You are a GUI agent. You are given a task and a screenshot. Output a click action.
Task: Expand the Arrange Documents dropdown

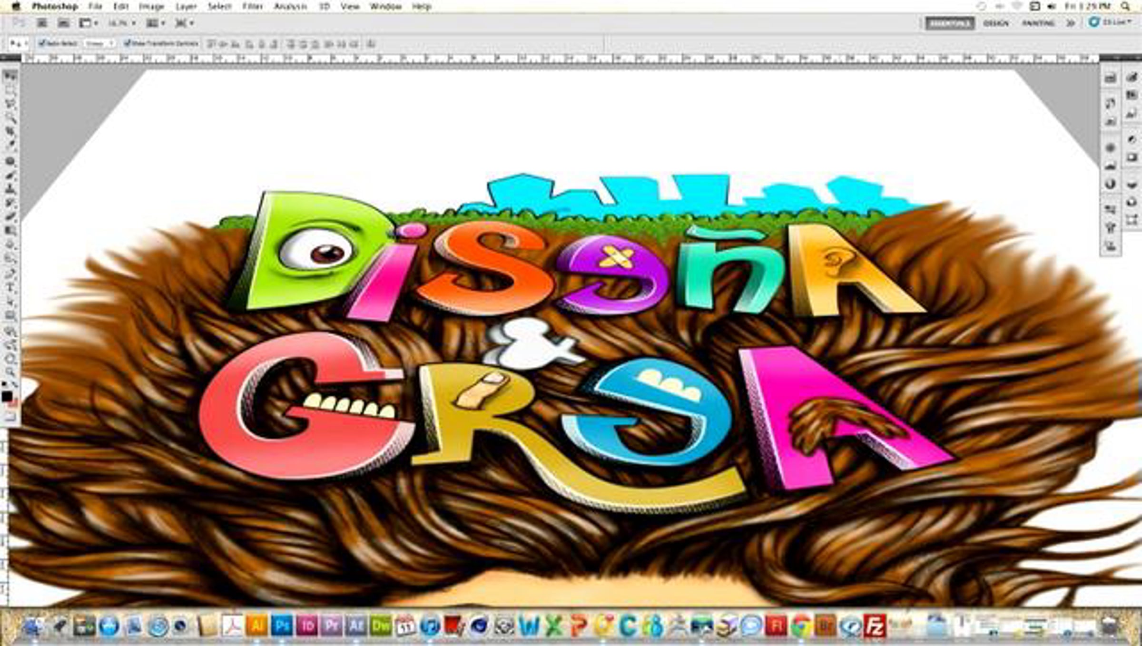pos(156,23)
